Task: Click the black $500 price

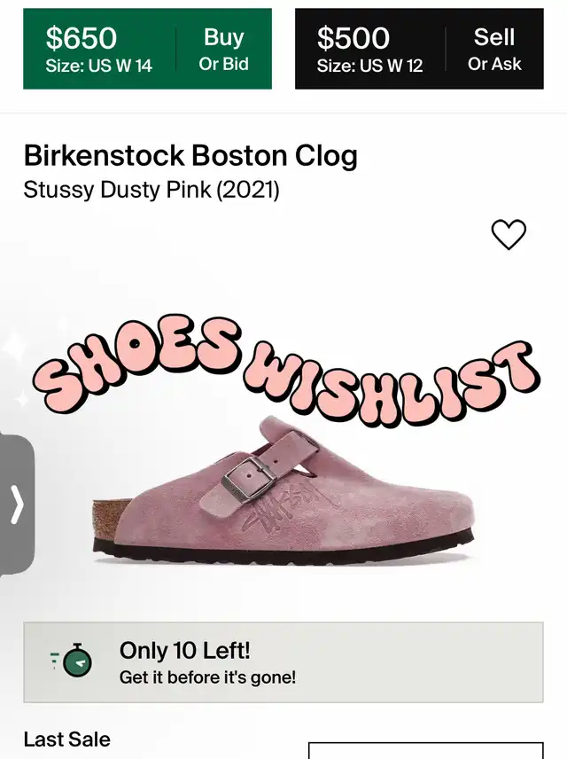Action: point(353,38)
